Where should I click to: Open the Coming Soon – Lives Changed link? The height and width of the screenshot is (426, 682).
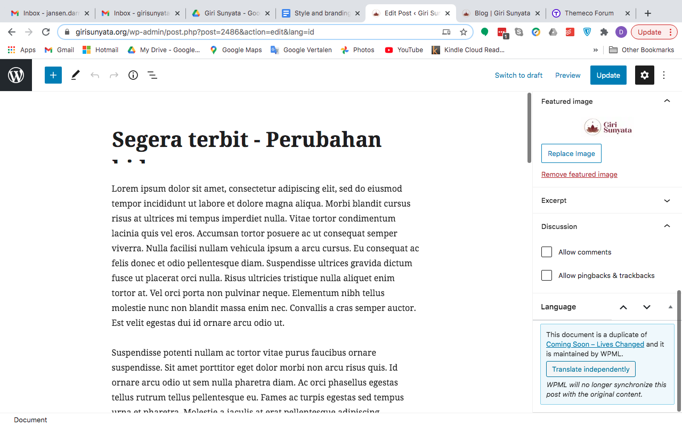coord(595,345)
